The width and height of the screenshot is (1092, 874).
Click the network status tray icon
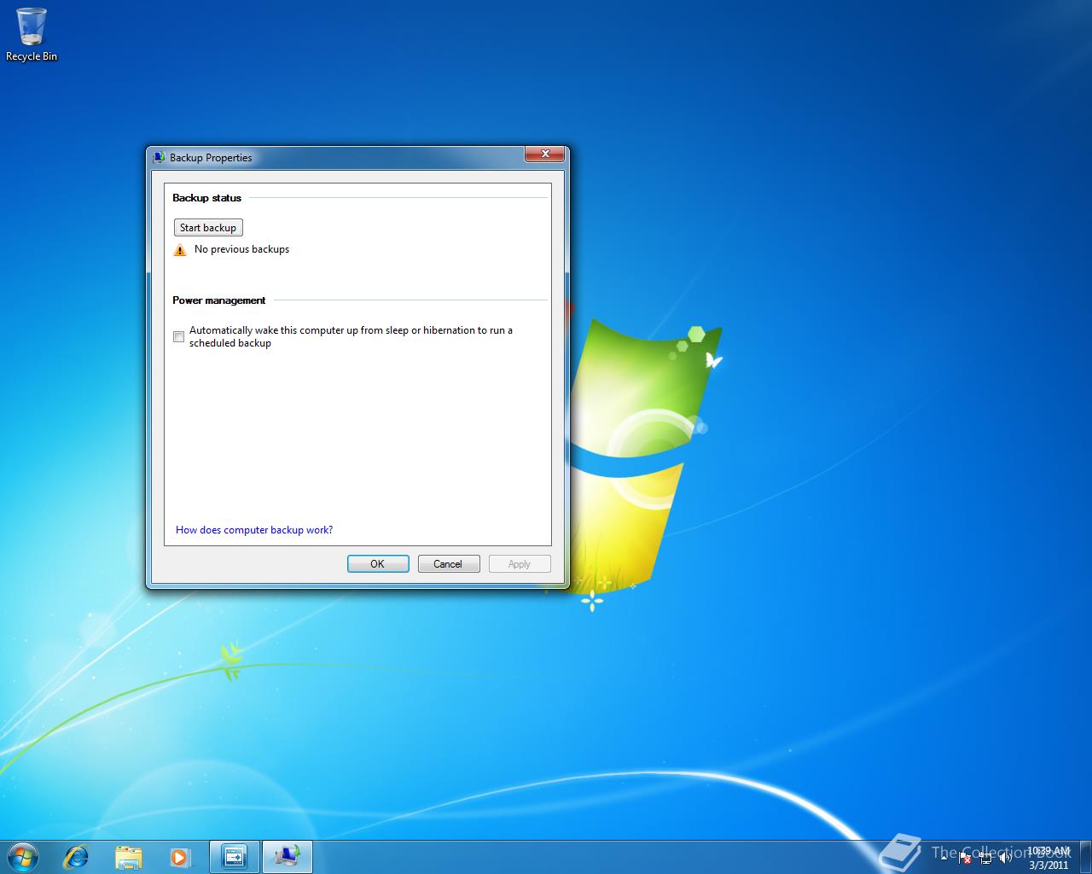(985, 858)
